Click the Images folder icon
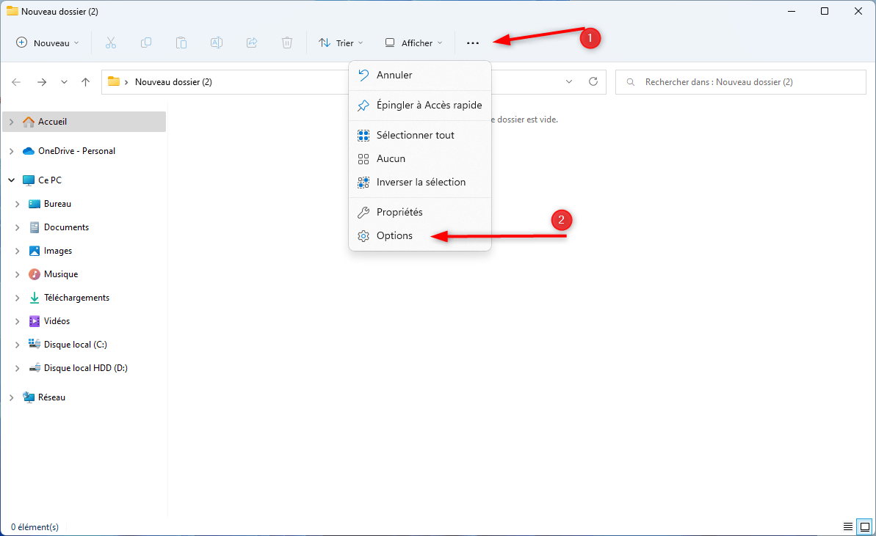The height and width of the screenshot is (536, 876). click(x=35, y=251)
